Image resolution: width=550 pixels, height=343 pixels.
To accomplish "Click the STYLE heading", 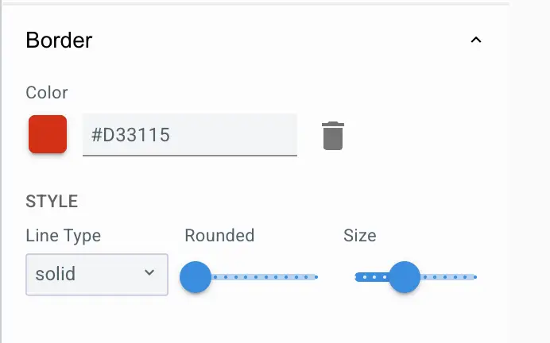I will 52,202.
